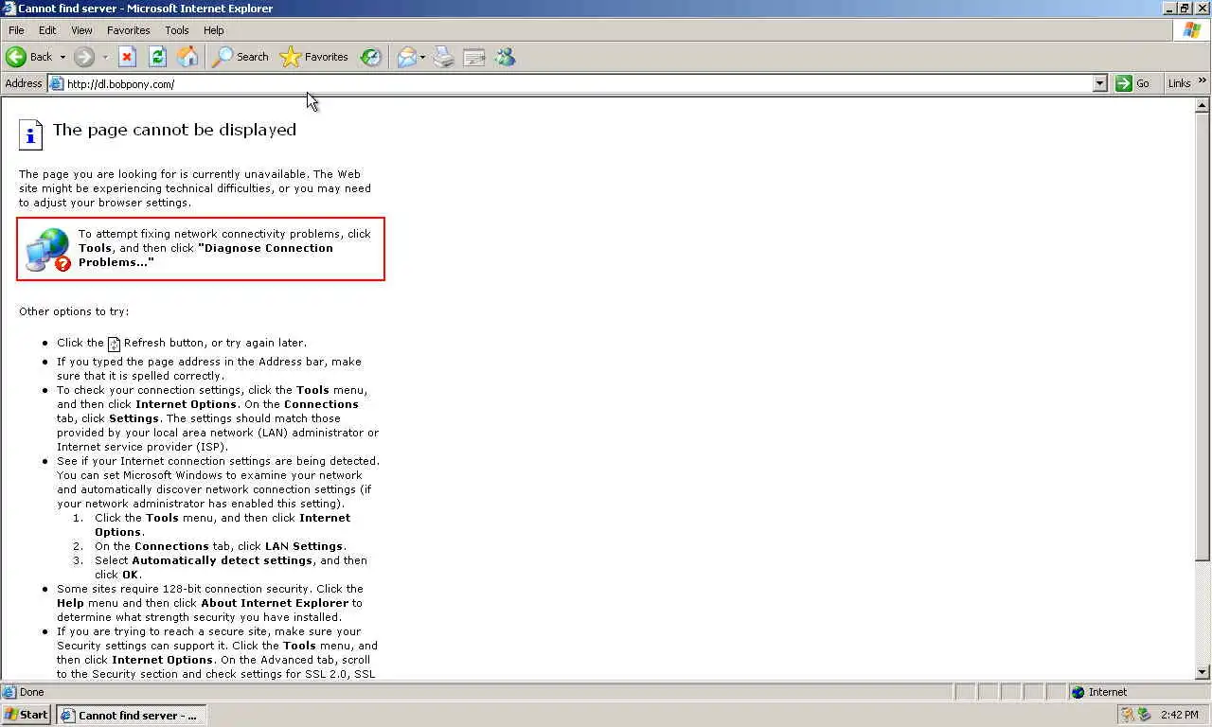Open the Favorites star toolbar button
This screenshot has width=1212, height=727.
tap(314, 57)
